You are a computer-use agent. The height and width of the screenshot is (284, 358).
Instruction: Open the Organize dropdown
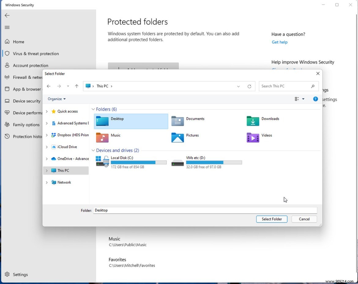(x=57, y=99)
